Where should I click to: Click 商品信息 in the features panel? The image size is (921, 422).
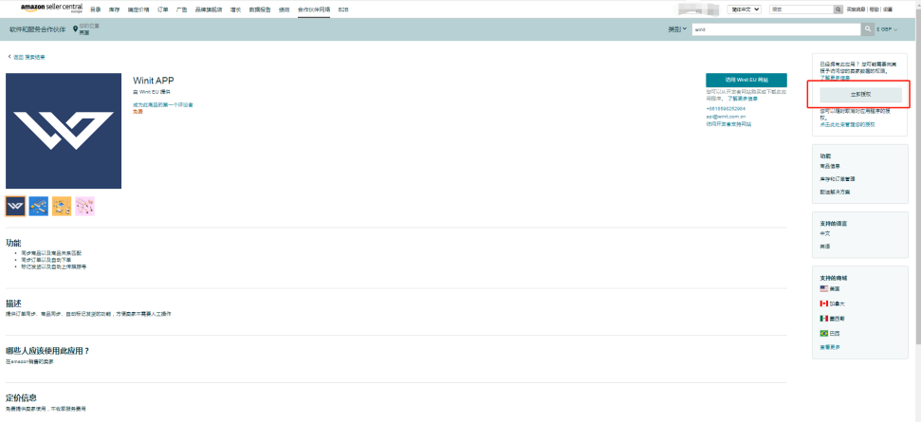pos(829,166)
